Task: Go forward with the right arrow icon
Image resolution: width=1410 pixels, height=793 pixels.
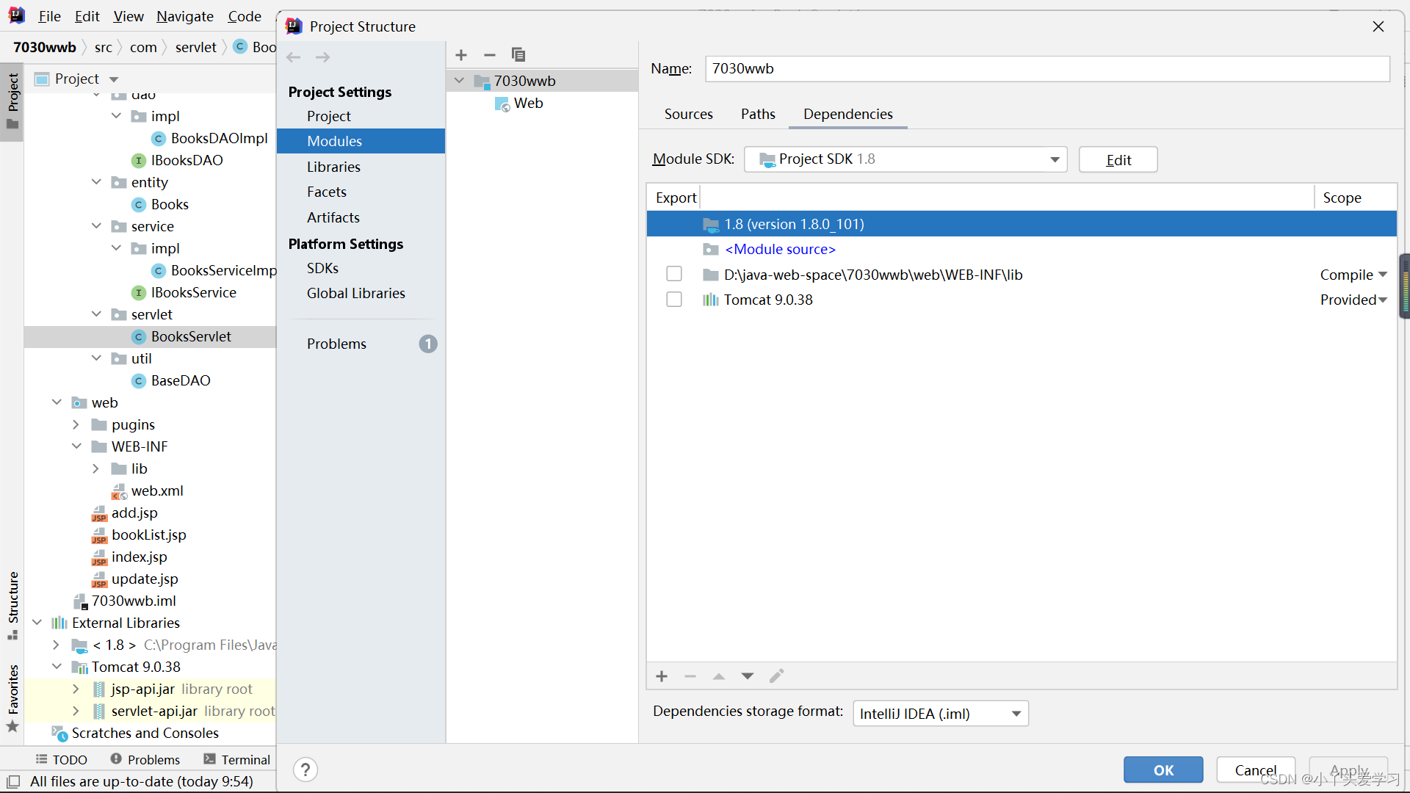Action: [322, 57]
